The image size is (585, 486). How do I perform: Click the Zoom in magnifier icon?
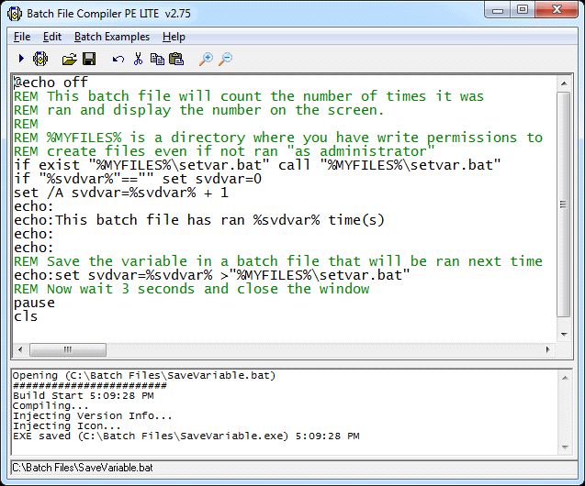point(206,59)
